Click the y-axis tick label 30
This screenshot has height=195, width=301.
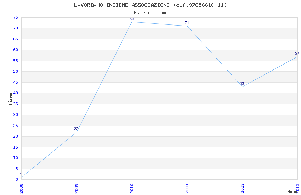[16, 115]
